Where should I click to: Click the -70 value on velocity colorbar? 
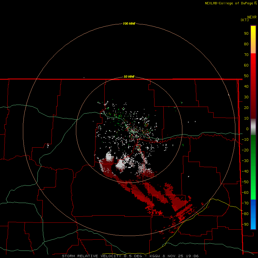click(245, 203)
